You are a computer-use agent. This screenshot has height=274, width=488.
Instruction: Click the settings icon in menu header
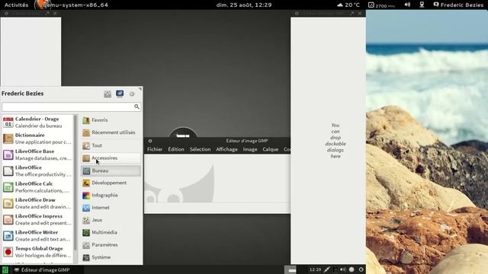(108, 94)
